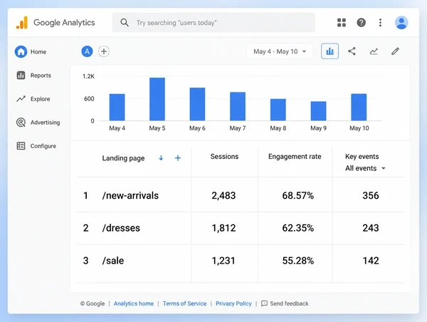Click the 2,483 sessions value
Image resolution: width=427 pixels, height=322 pixels.
[223, 195]
